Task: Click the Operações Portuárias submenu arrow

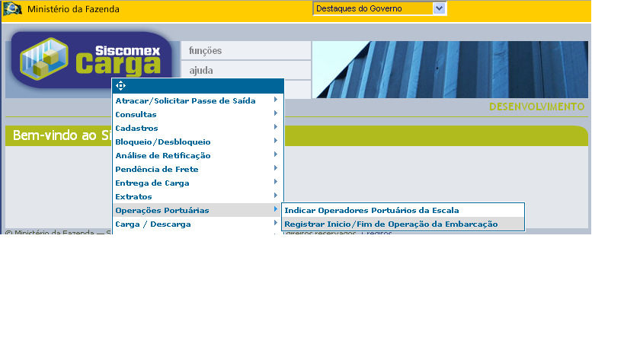Action: point(275,209)
